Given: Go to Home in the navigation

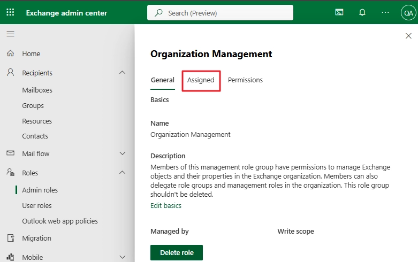Looking at the screenshot, I should (x=31, y=54).
